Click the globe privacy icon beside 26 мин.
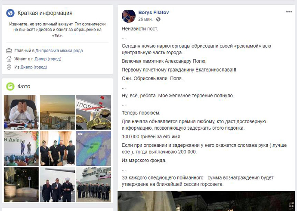The width and height of the screenshot is (297, 211). click(158, 19)
